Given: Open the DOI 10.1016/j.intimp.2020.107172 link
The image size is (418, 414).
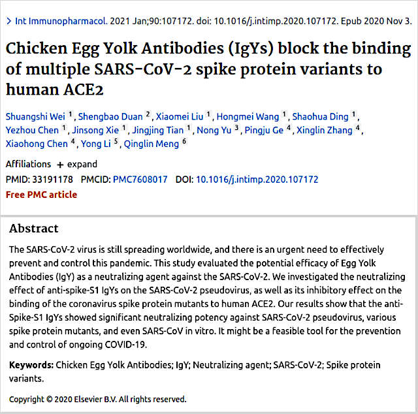Looking at the screenshot, I should 257,180.
